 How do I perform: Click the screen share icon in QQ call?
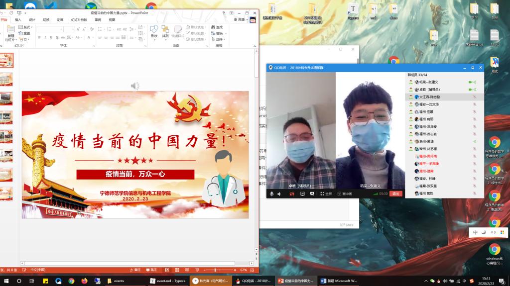pos(302,193)
